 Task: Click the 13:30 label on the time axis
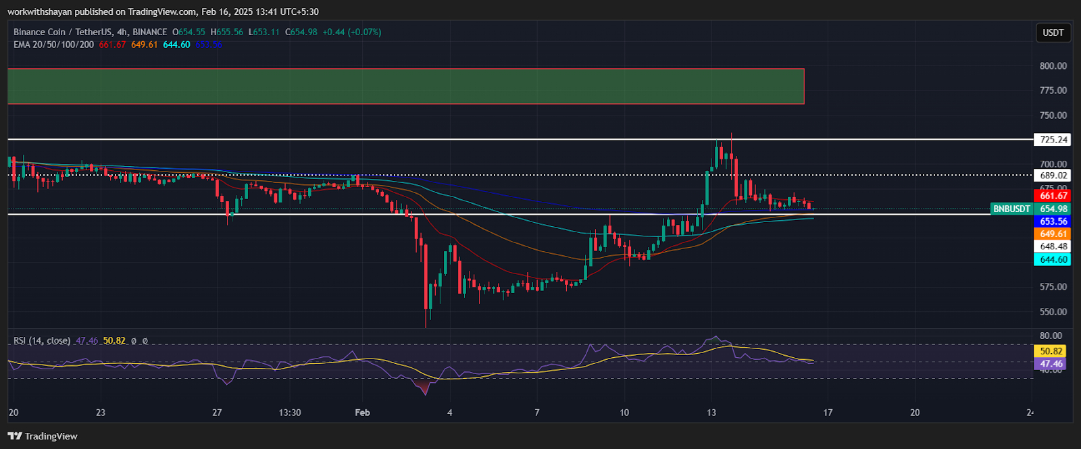click(289, 413)
